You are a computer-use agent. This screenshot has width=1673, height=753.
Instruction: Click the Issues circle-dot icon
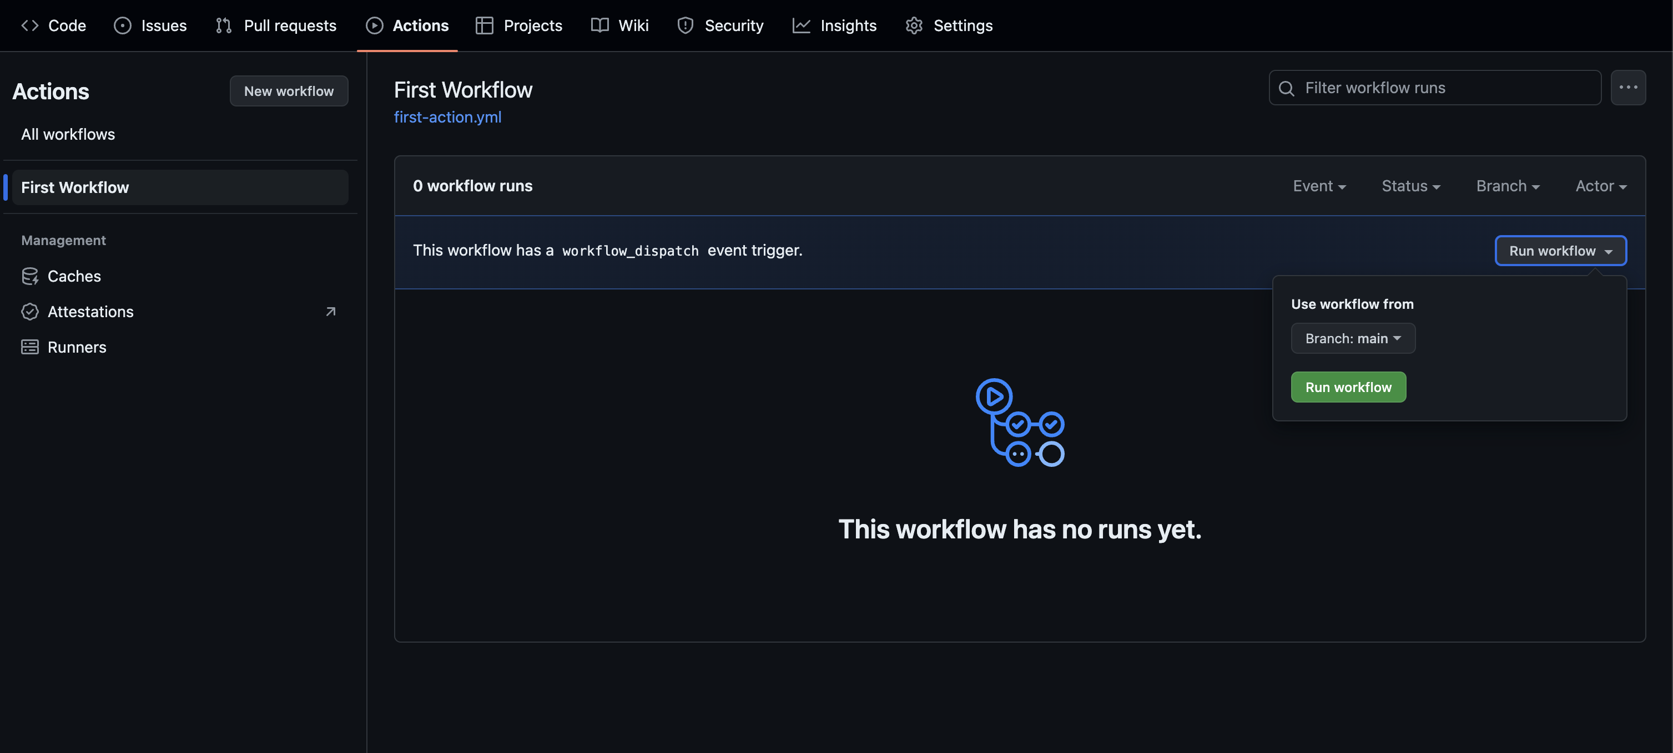tap(123, 26)
